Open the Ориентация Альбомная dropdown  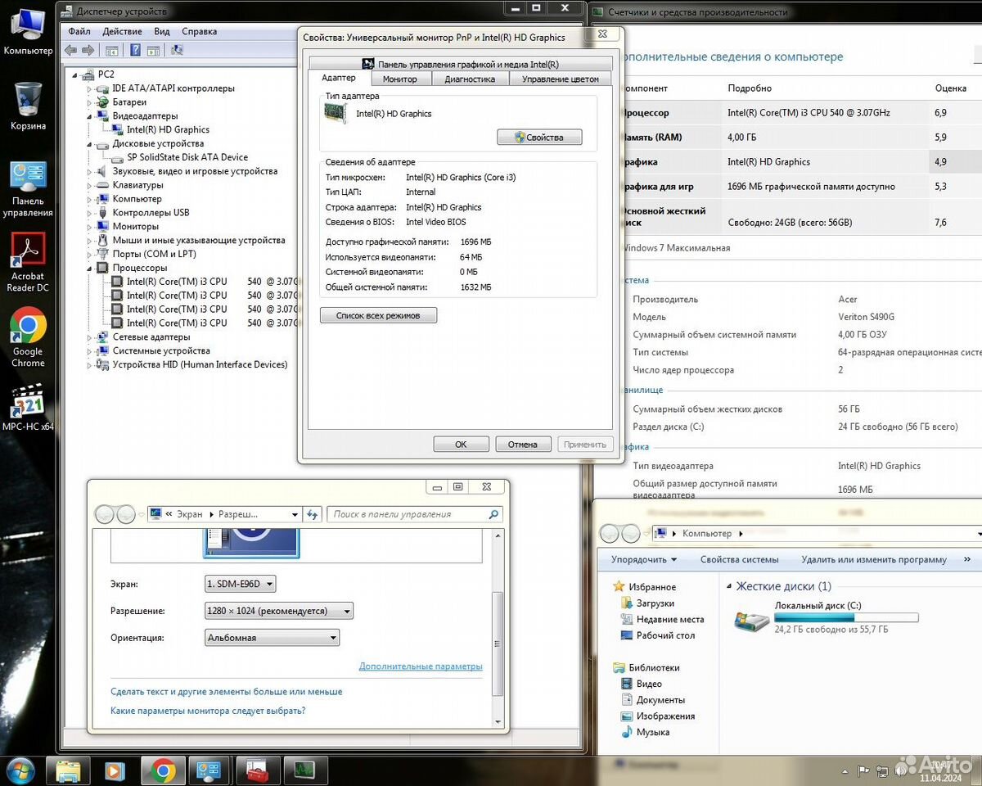tap(272, 638)
